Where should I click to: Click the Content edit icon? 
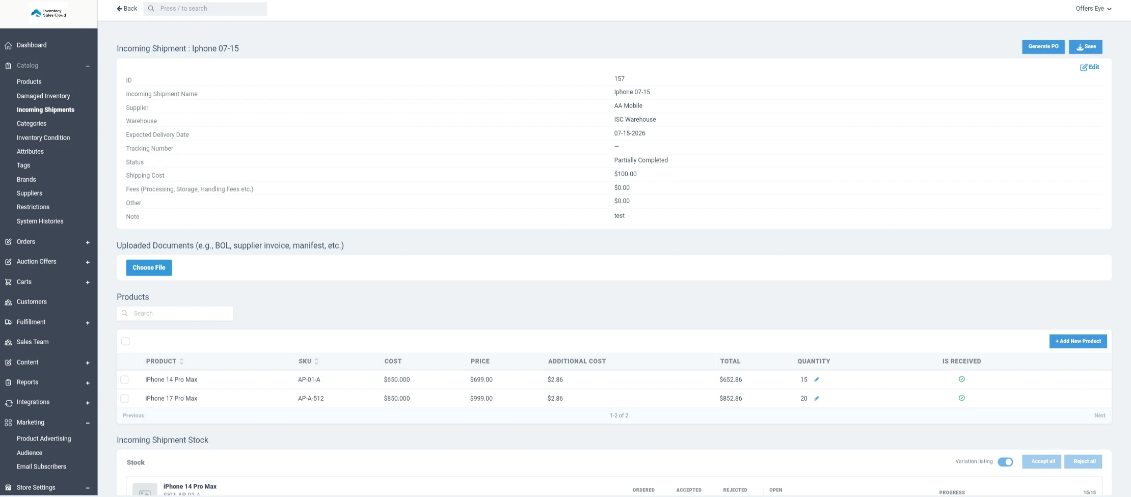click(8, 363)
